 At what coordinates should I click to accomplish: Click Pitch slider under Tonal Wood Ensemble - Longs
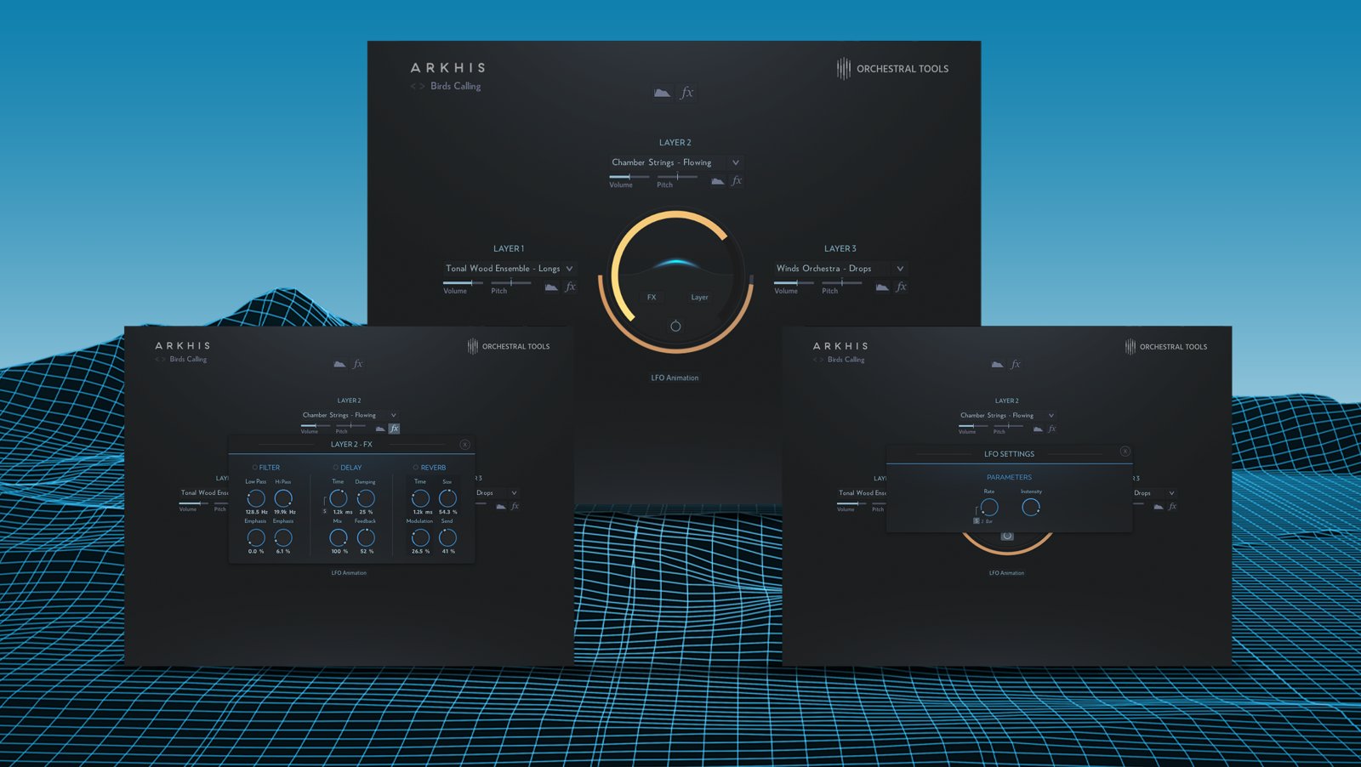click(510, 282)
